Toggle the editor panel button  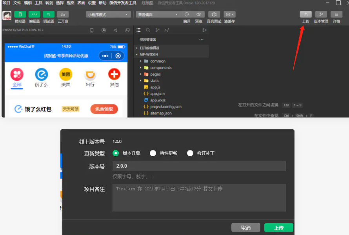[x=34, y=14]
